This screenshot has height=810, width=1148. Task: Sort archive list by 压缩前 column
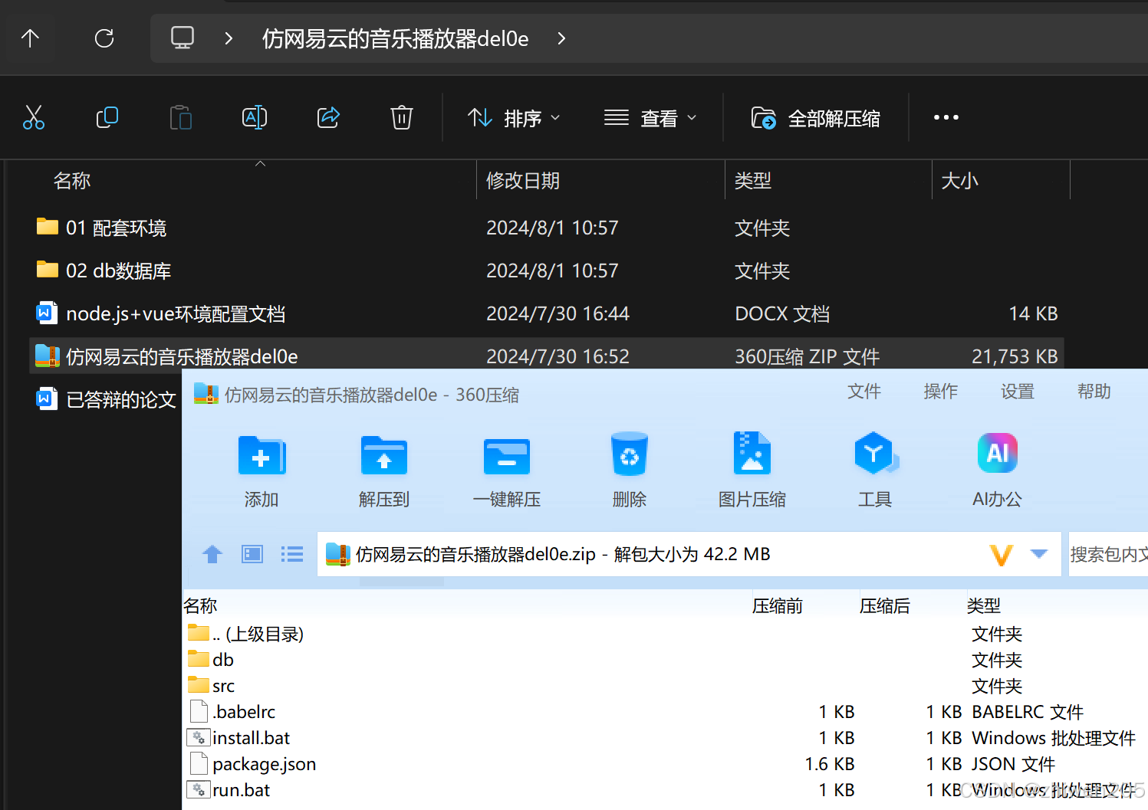pyautogui.click(x=778, y=606)
